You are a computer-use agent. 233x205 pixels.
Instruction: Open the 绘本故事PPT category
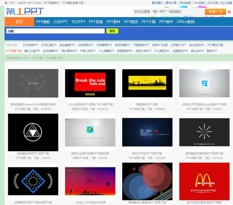coord(123,45)
